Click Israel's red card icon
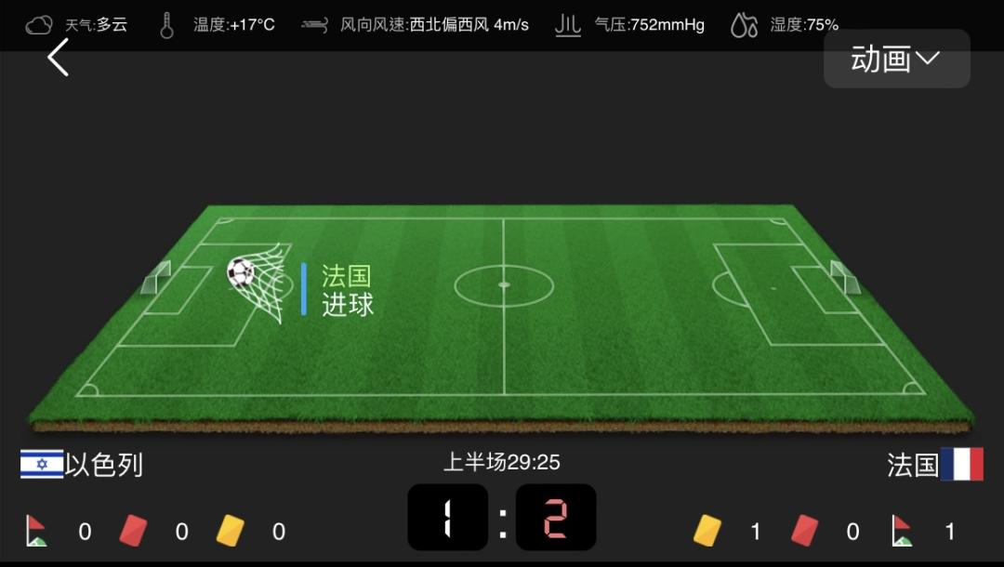Image resolution: width=1004 pixels, height=567 pixels. [x=133, y=531]
